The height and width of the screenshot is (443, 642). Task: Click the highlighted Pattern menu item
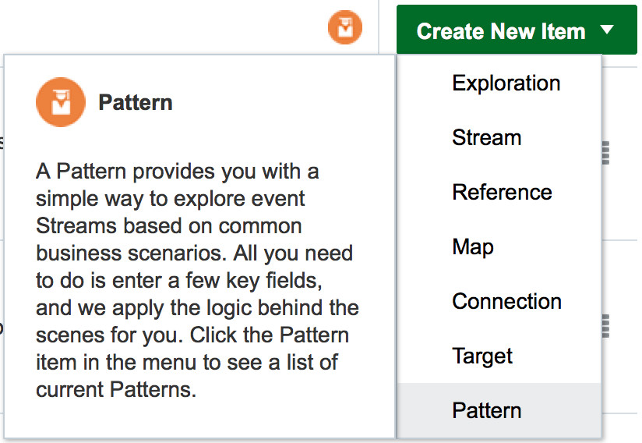(499, 410)
